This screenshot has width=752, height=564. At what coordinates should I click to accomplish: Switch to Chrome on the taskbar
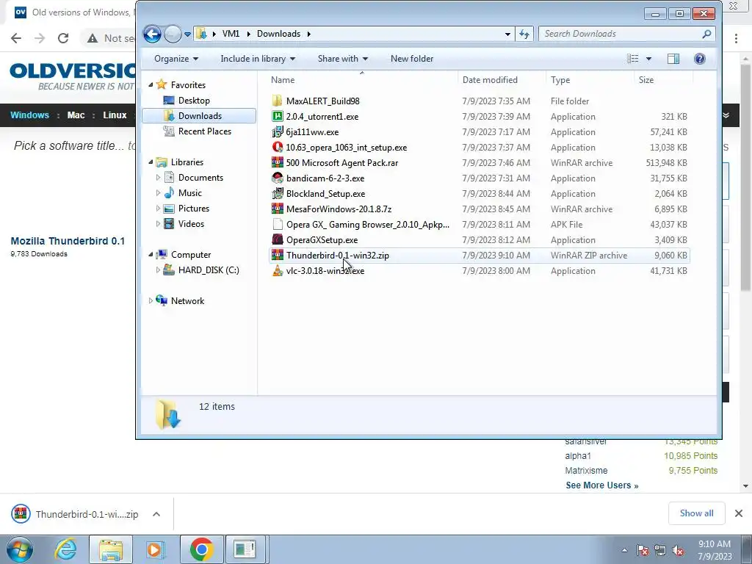(x=201, y=549)
